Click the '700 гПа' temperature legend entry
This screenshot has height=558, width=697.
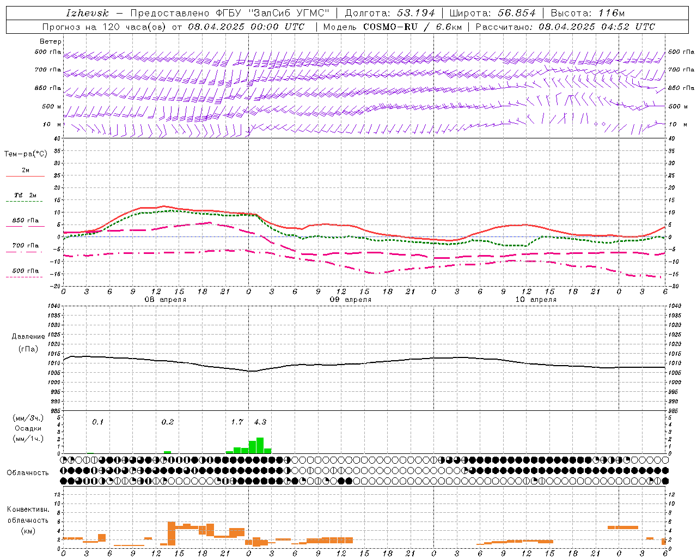coord(26,246)
